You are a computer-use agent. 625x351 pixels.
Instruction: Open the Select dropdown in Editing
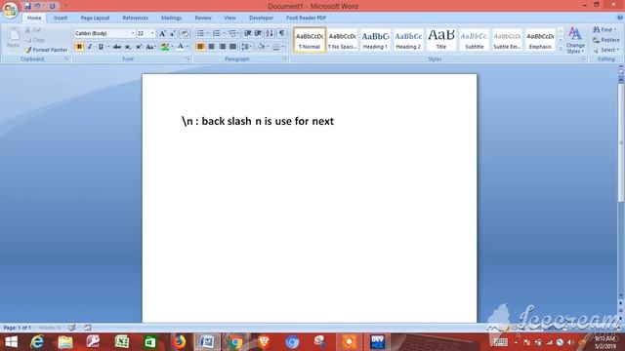[605, 50]
